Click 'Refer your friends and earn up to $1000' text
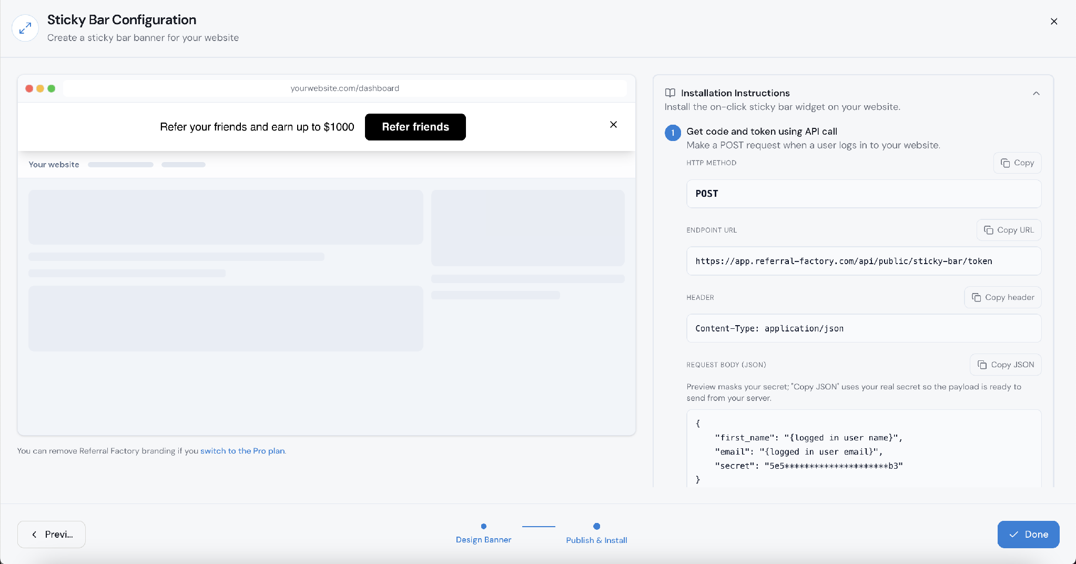 click(x=257, y=127)
